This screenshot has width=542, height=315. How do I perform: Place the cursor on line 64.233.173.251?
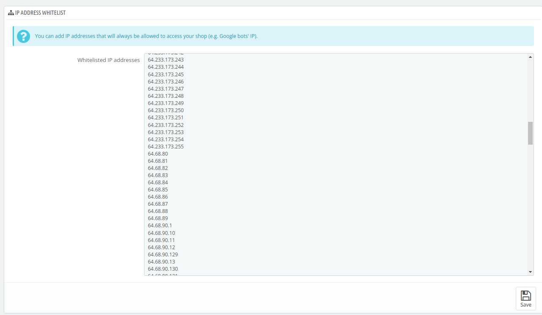click(166, 117)
